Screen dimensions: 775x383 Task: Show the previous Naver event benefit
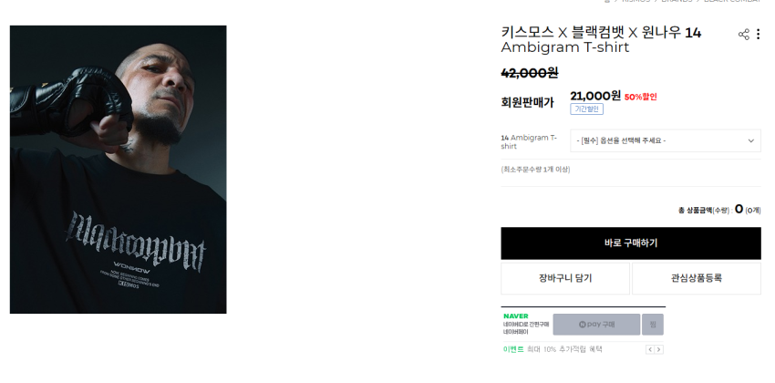click(x=650, y=349)
